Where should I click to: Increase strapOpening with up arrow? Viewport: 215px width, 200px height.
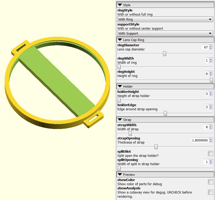pos(211,139)
